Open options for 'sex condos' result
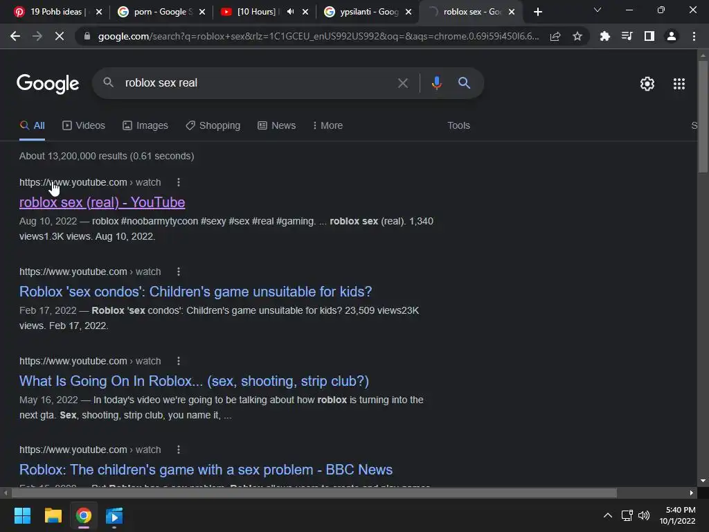The image size is (709, 532). [x=179, y=272]
